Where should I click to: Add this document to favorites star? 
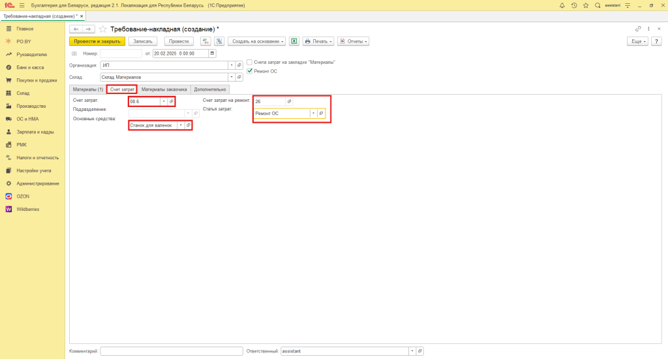click(102, 29)
